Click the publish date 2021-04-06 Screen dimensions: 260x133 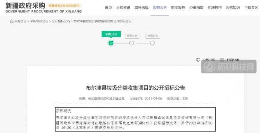pos(153,99)
